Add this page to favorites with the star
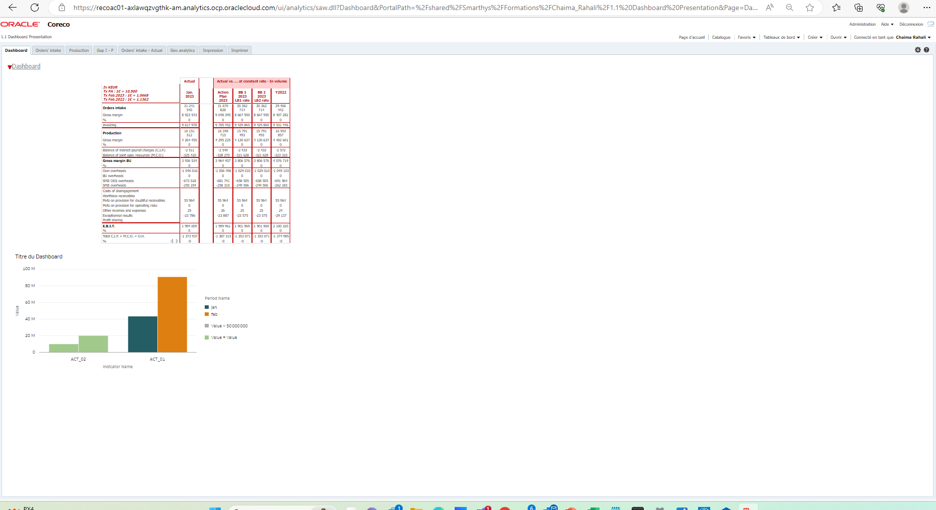Image resolution: width=936 pixels, height=510 pixels. pyautogui.click(x=810, y=8)
